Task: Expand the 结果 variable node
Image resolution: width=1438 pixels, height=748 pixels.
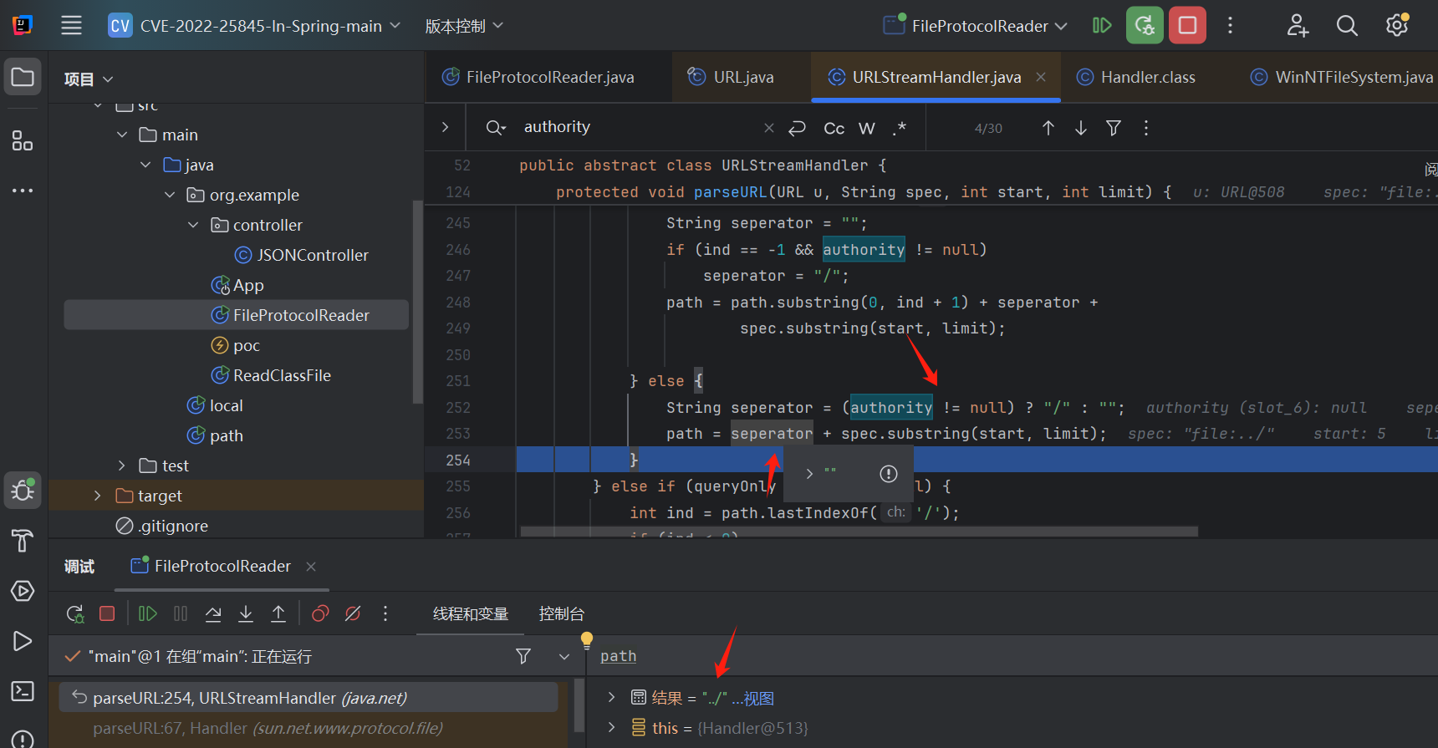Action: click(x=611, y=697)
